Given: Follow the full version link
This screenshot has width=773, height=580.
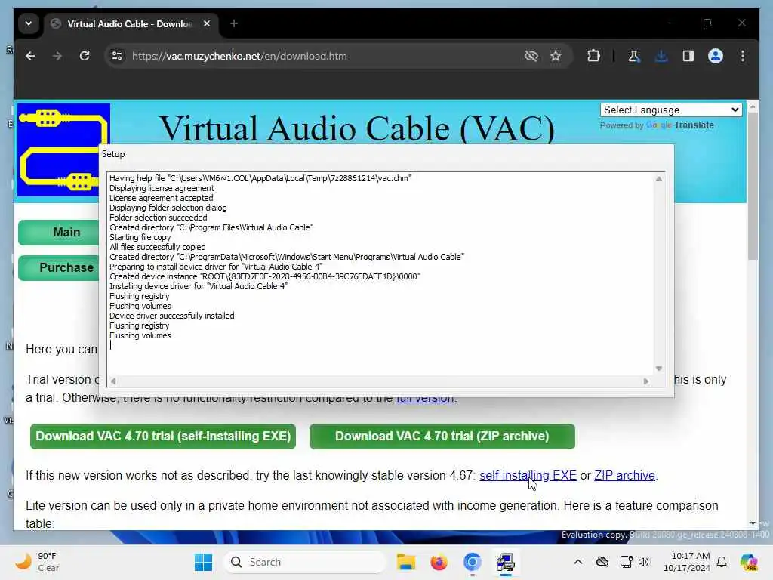Looking at the screenshot, I should click(x=425, y=399).
